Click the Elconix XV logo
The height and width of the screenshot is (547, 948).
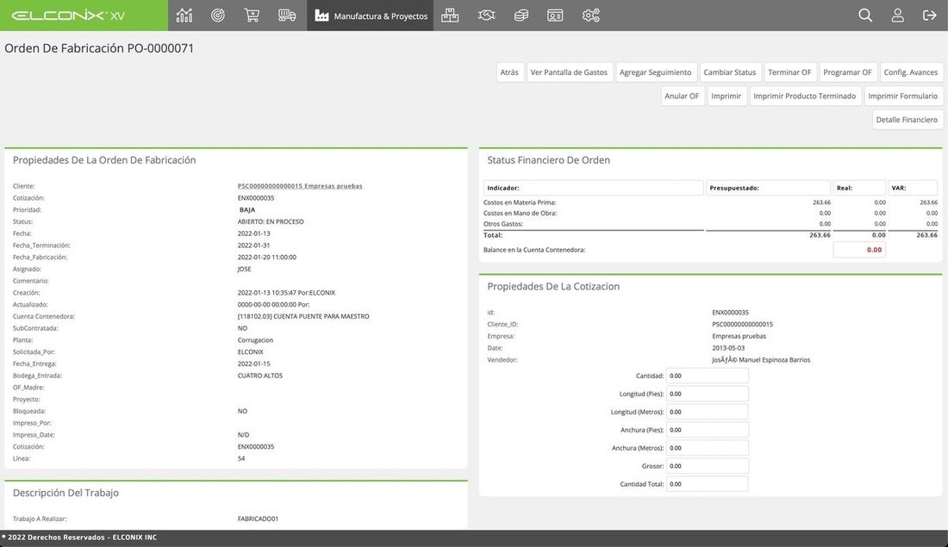coord(68,16)
